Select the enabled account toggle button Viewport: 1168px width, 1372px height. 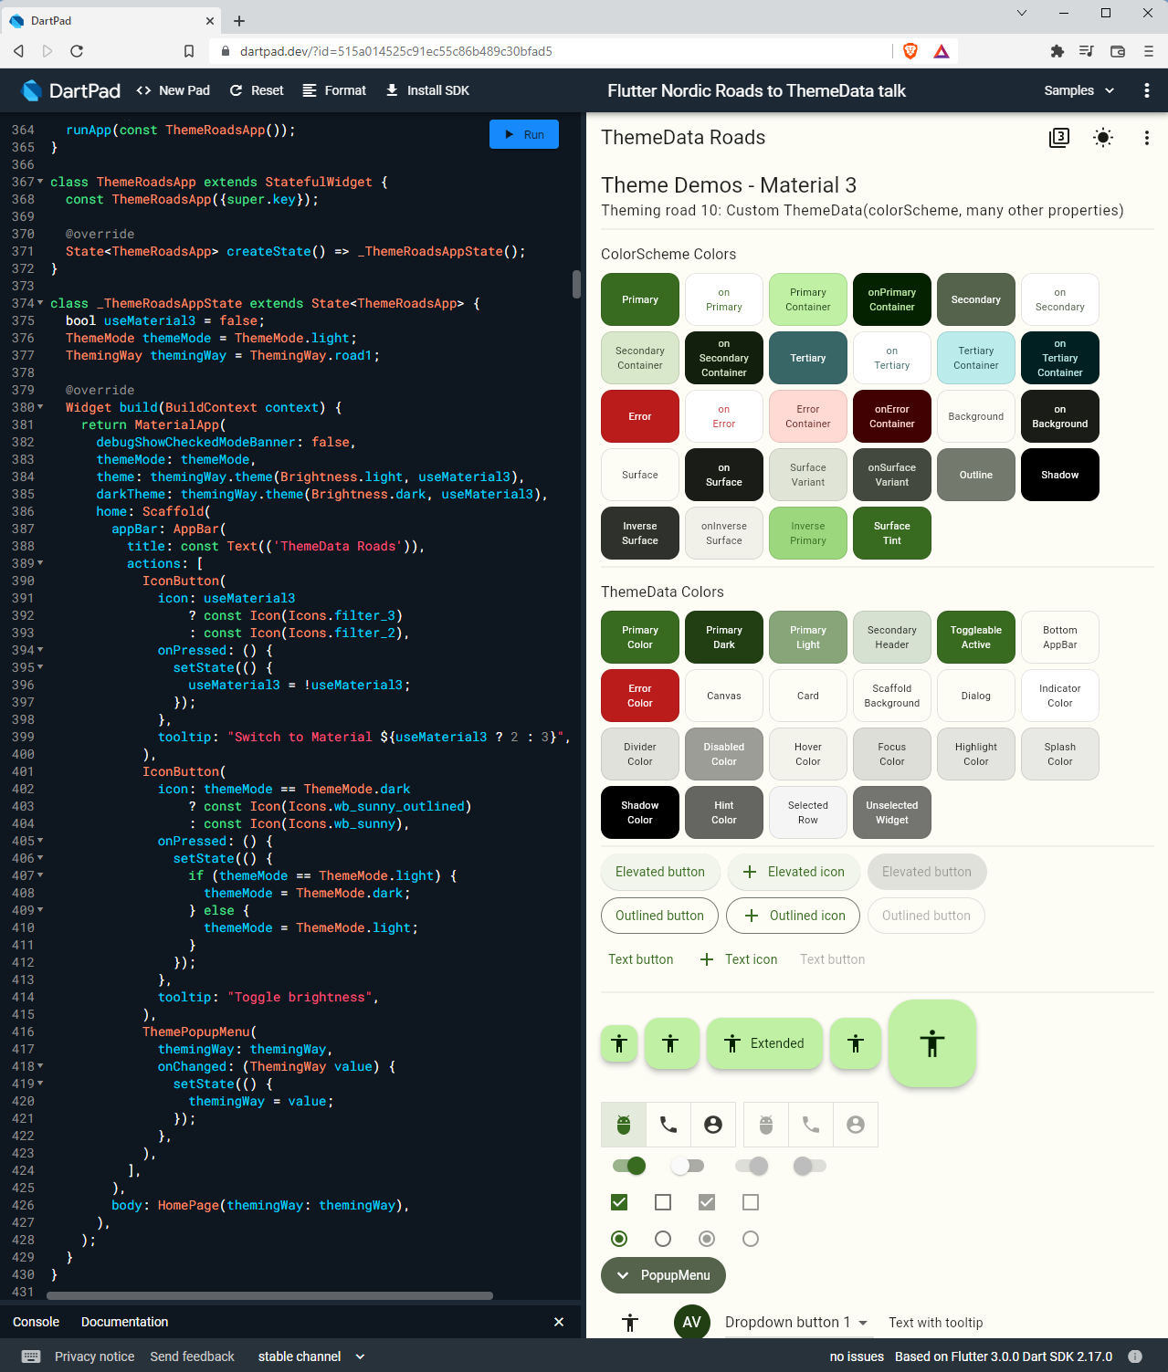(x=713, y=1125)
